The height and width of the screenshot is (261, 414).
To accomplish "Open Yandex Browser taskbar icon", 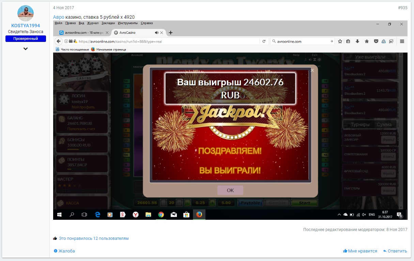I will click(x=135, y=215).
